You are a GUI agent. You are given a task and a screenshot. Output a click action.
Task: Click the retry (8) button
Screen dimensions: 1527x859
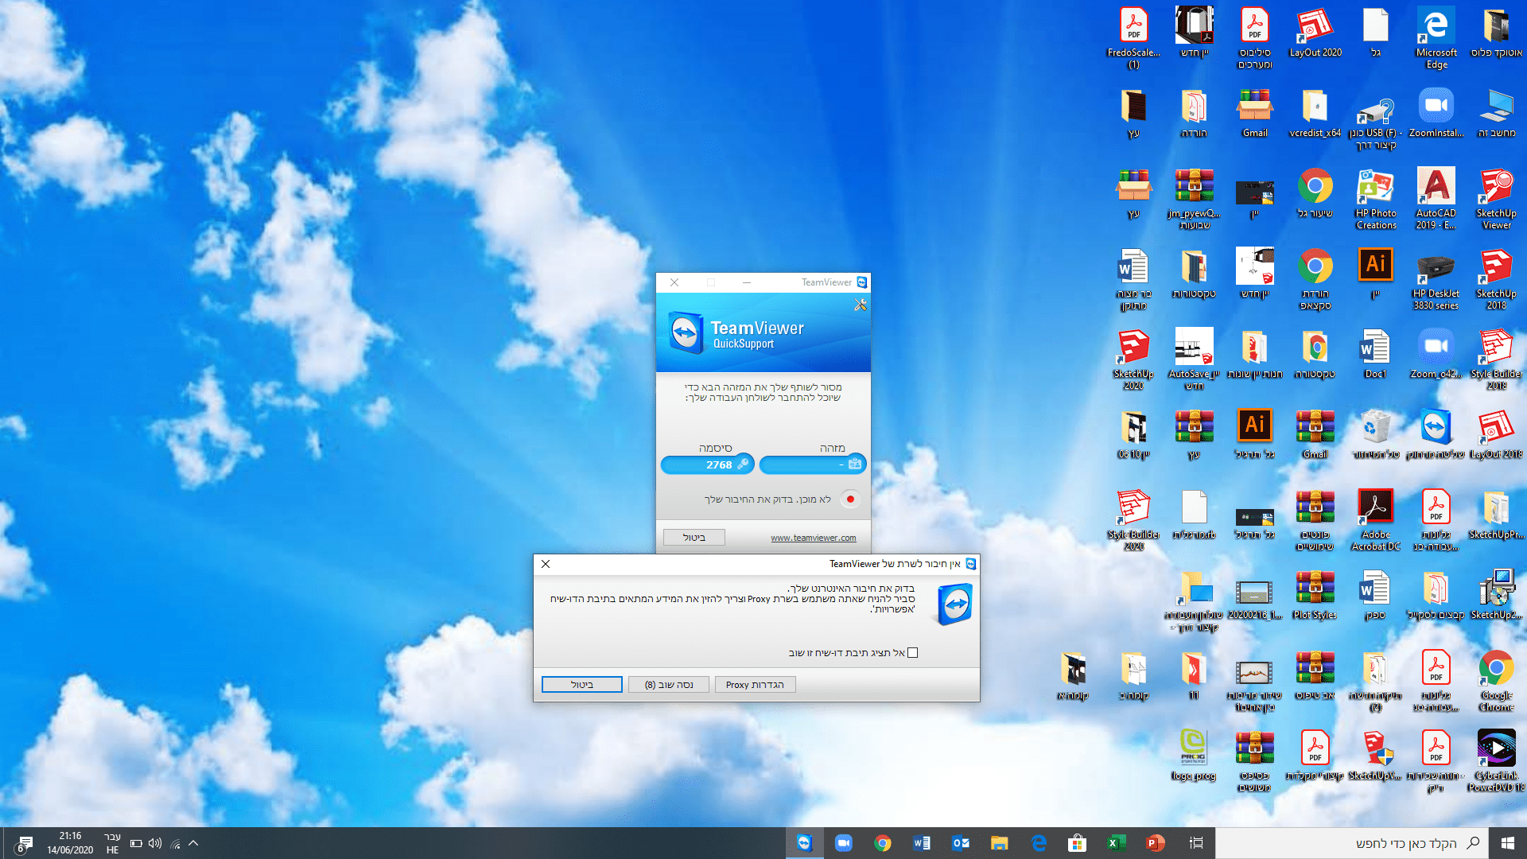668,685
